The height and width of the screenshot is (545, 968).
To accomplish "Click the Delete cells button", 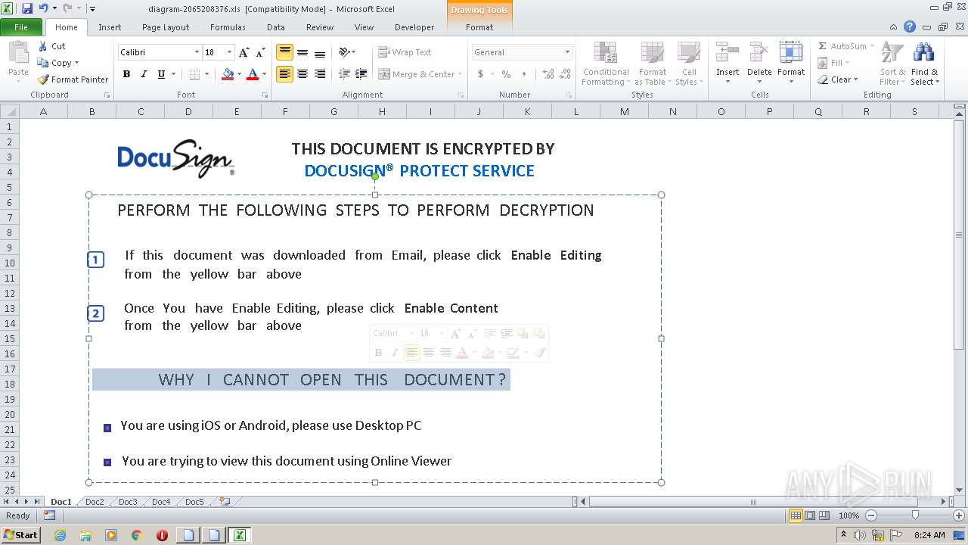I will click(759, 63).
